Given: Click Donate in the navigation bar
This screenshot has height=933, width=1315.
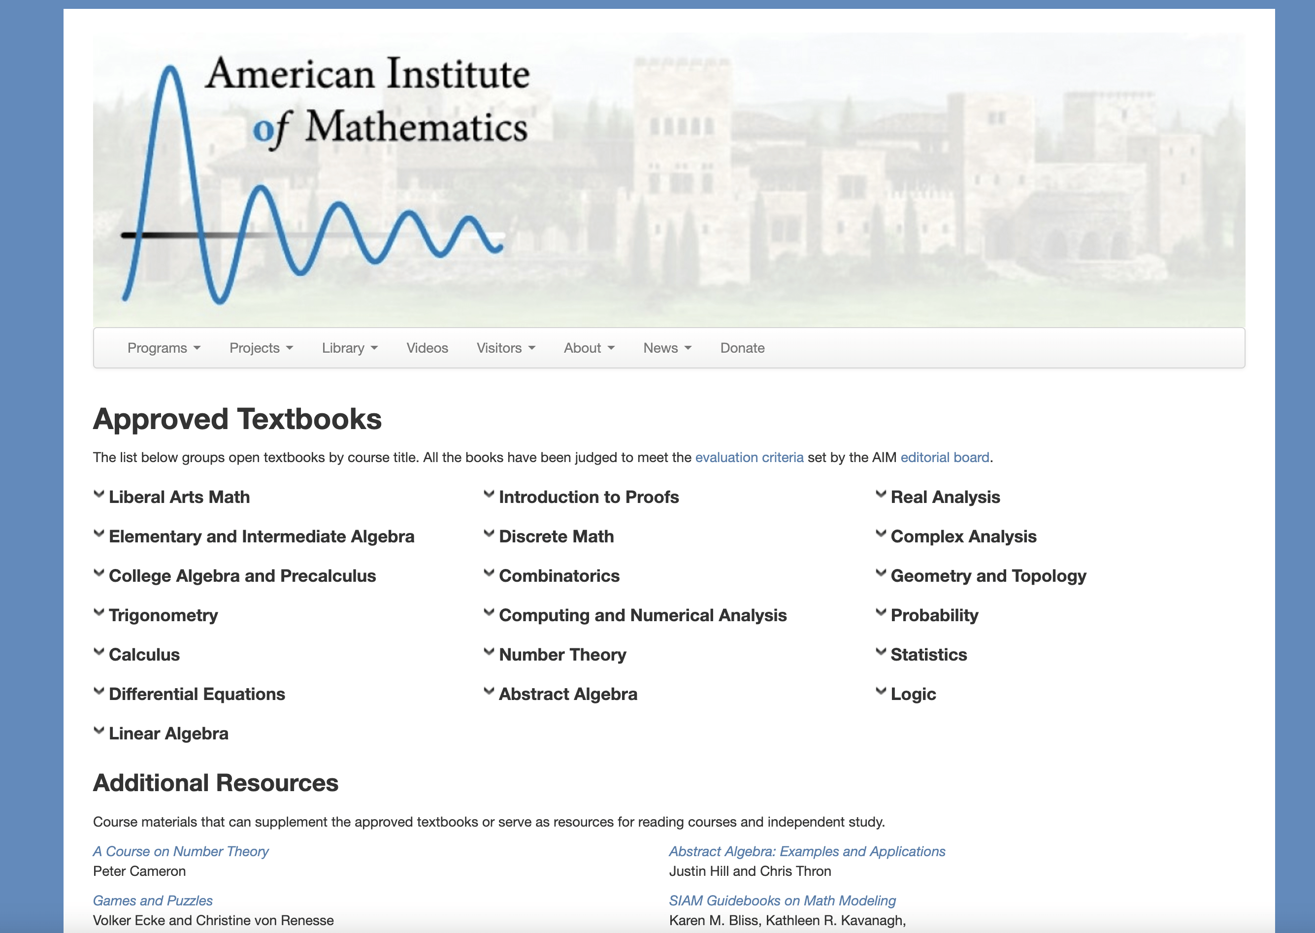Looking at the screenshot, I should coord(743,348).
